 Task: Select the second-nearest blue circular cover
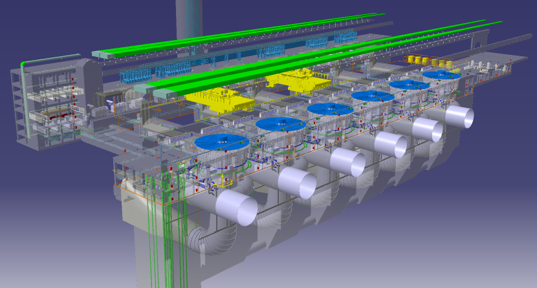(281, 123)
